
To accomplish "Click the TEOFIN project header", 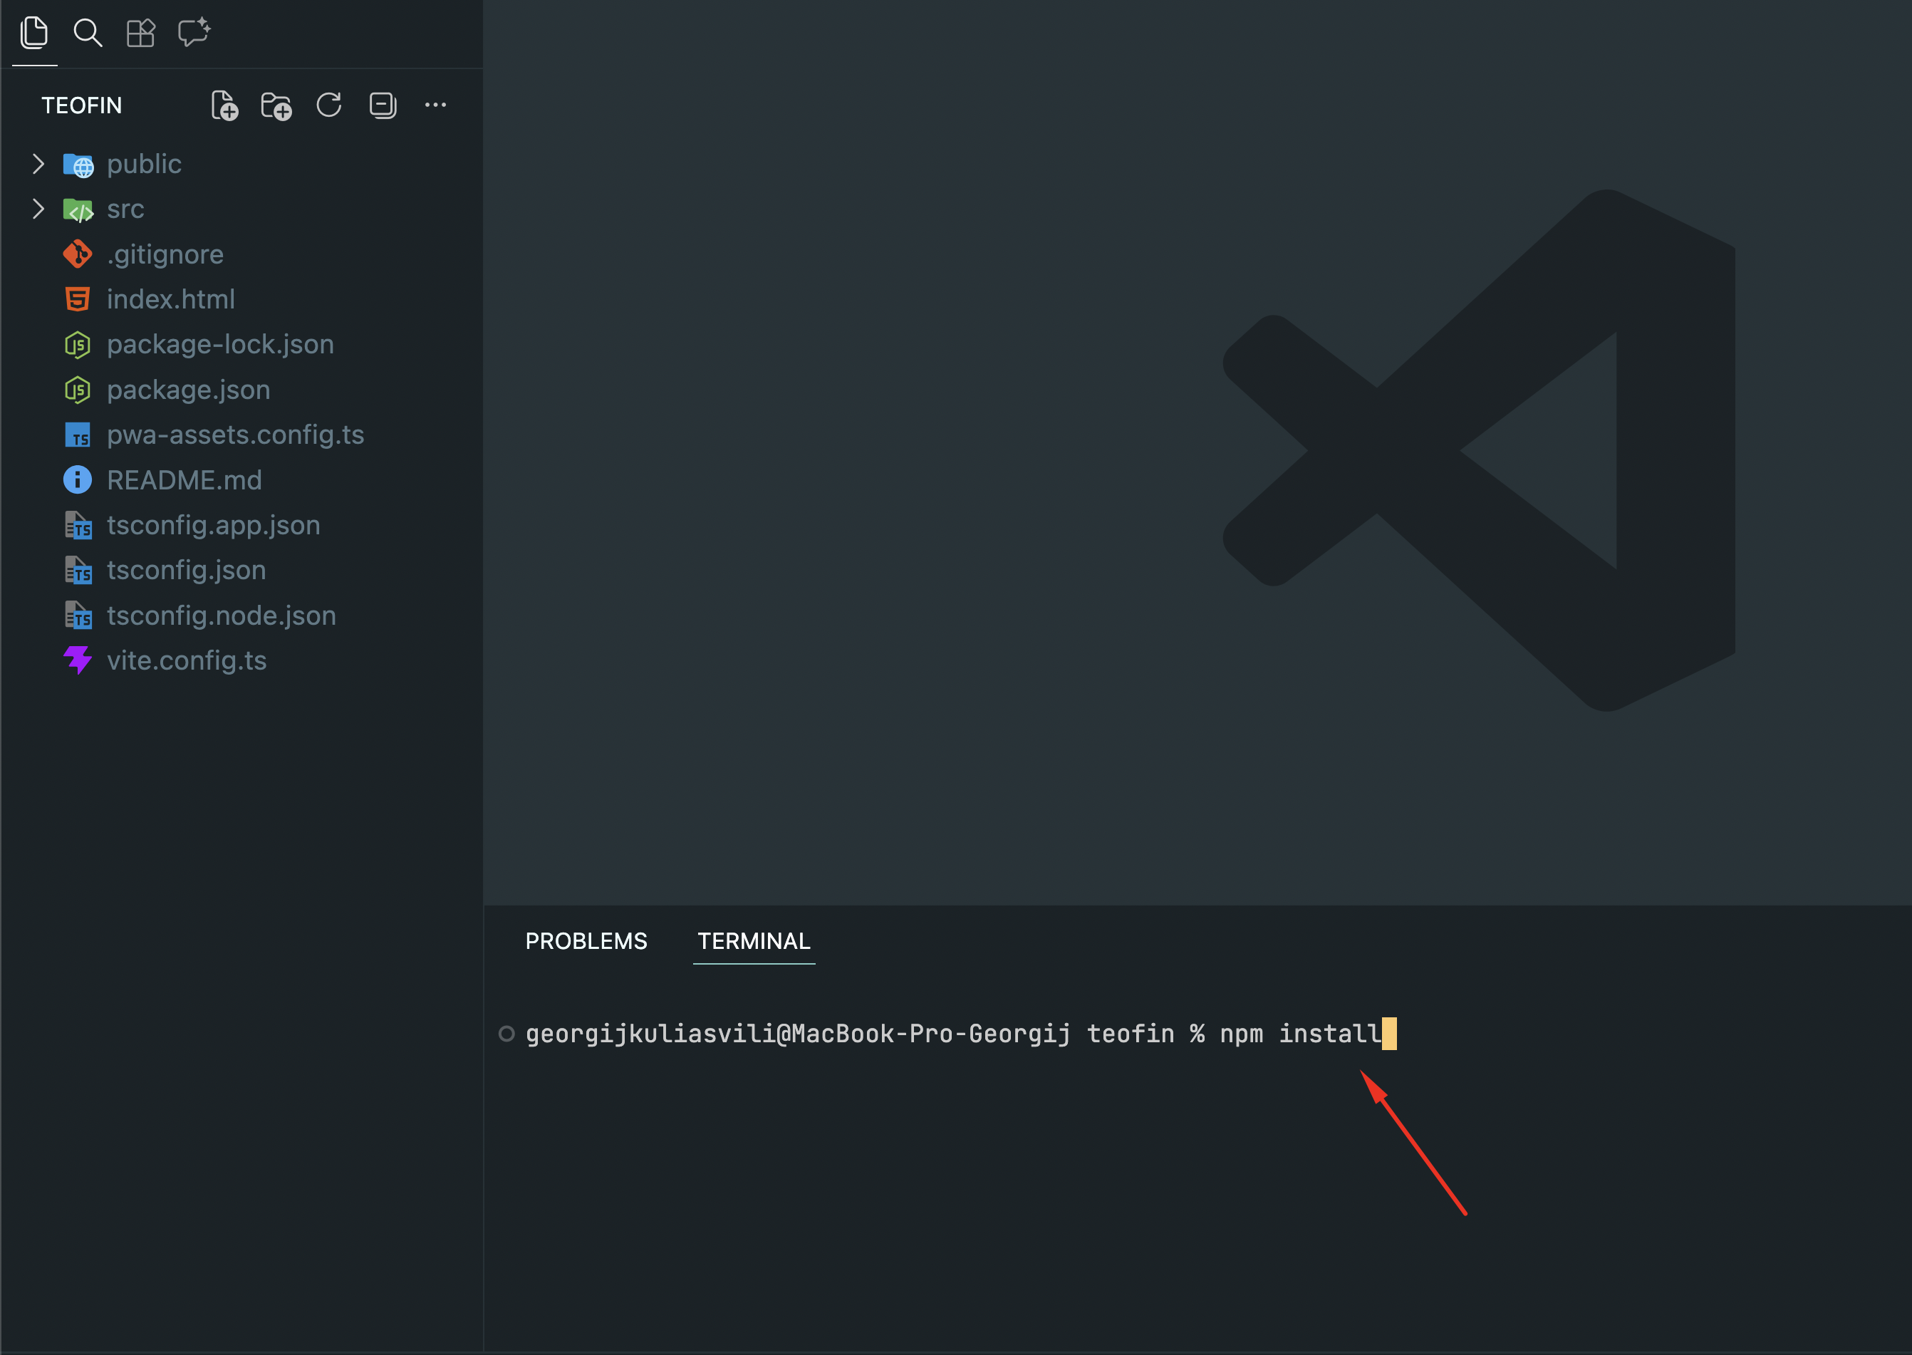I will tap(82, 106).
